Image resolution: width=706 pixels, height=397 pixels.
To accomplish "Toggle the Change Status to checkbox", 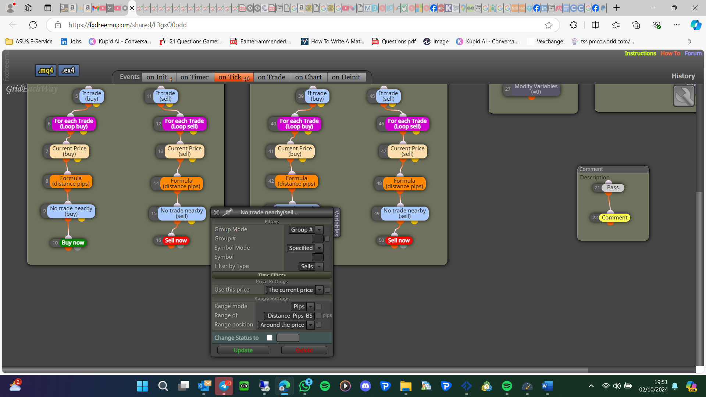I will coord(270,338).
